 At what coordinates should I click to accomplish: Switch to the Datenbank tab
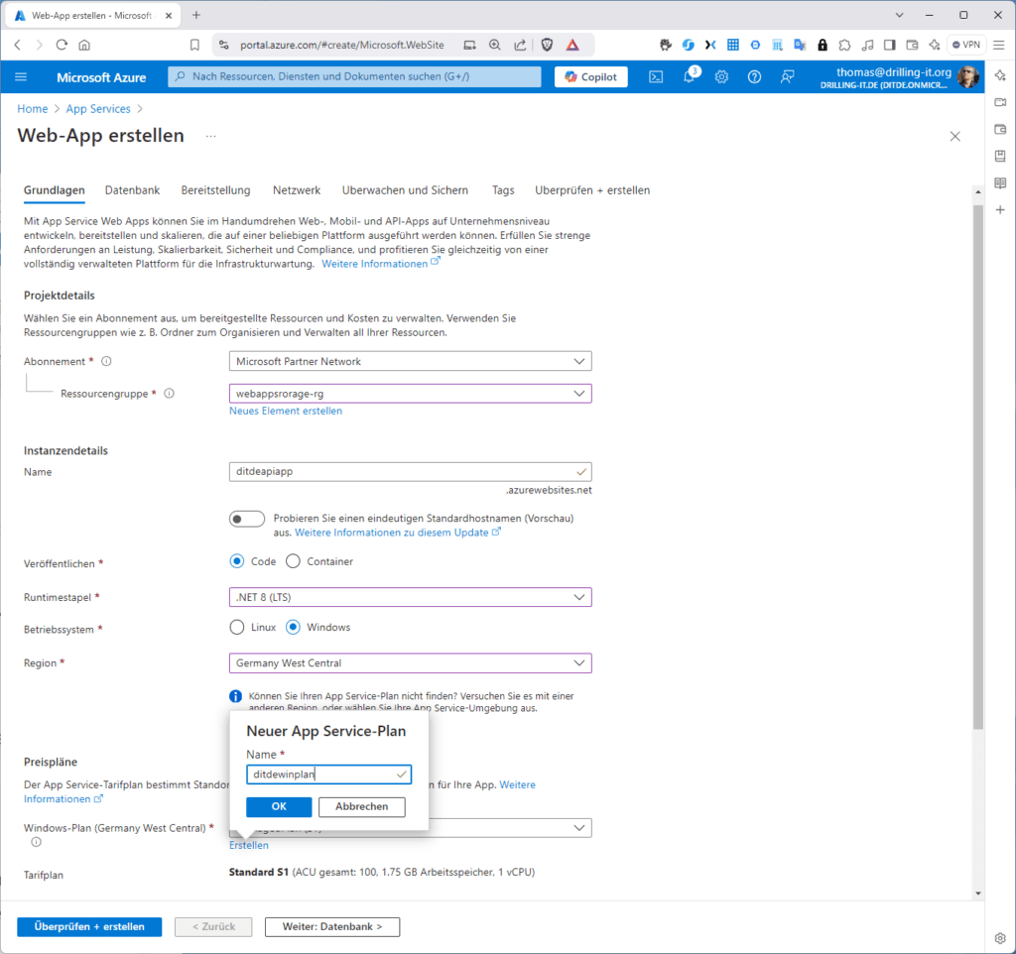click(132, 190)
